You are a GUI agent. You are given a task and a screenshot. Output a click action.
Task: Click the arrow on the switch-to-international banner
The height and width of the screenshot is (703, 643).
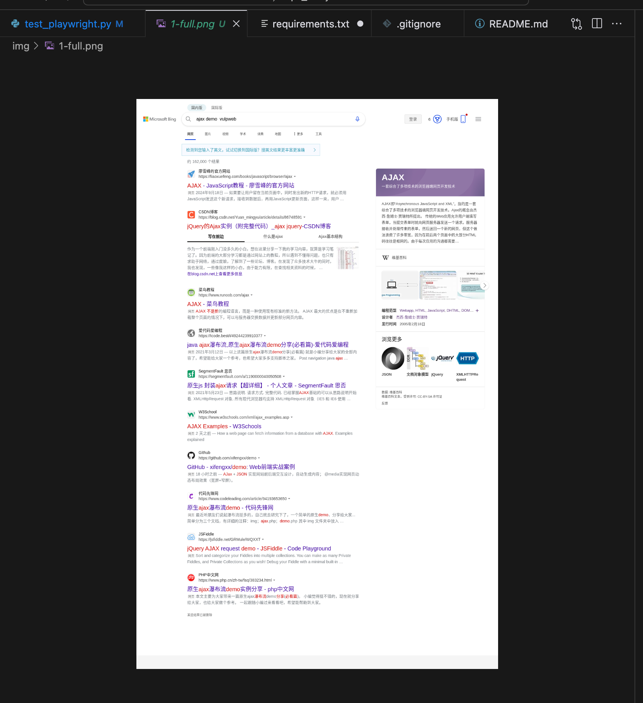[315, 150]
